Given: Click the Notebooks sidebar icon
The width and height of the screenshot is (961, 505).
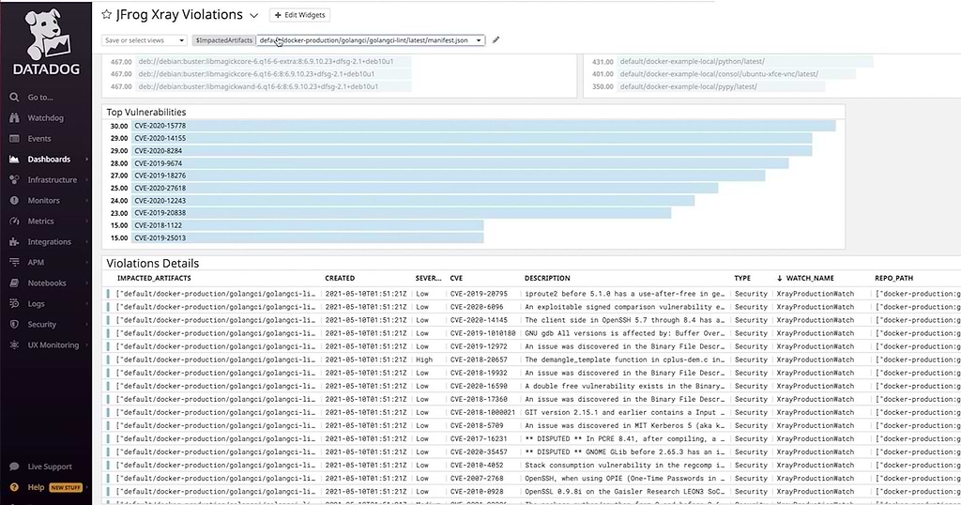Looking at the screenshot, I should [x=14, y=283].
